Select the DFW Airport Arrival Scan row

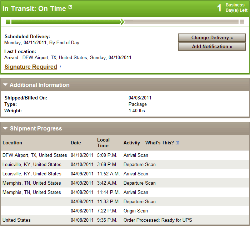click(x=125, y=155)
